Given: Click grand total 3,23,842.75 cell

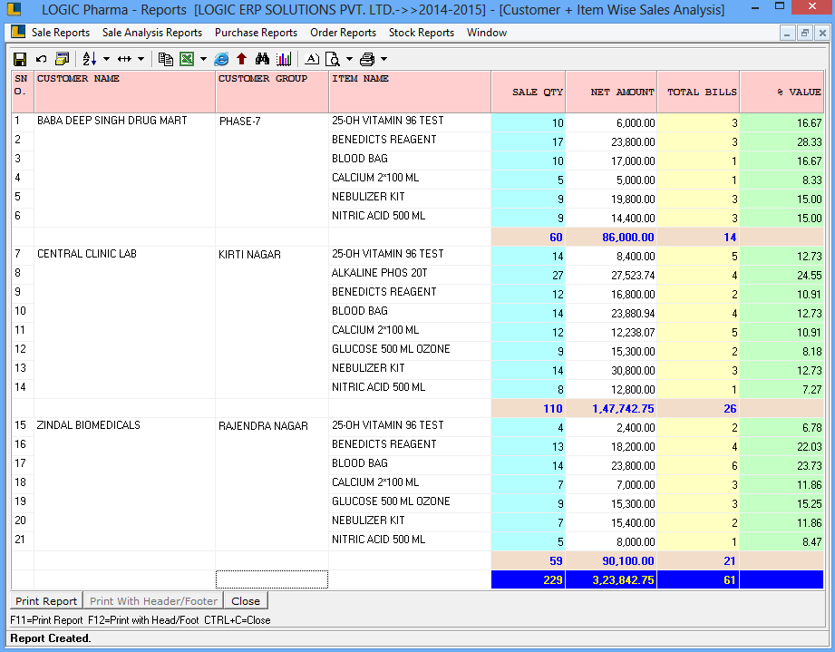Looking at the screenshot, I should (611, 580).
